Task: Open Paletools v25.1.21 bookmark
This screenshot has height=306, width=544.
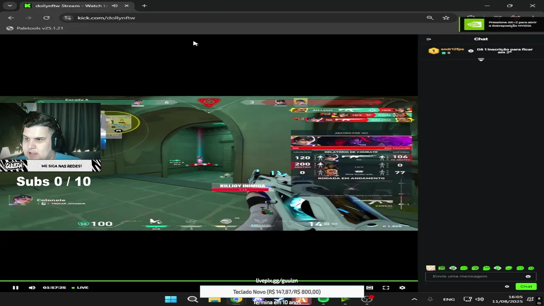Action: pyautogui.click(x=35, y=28)
